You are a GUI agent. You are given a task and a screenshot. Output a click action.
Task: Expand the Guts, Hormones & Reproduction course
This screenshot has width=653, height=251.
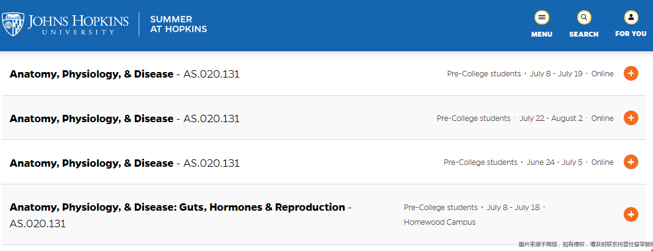tap(630, 214)
